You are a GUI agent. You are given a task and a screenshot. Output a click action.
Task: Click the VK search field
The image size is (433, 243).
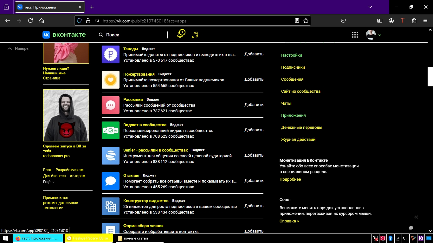pyautogui.click(x=132, y=35)
